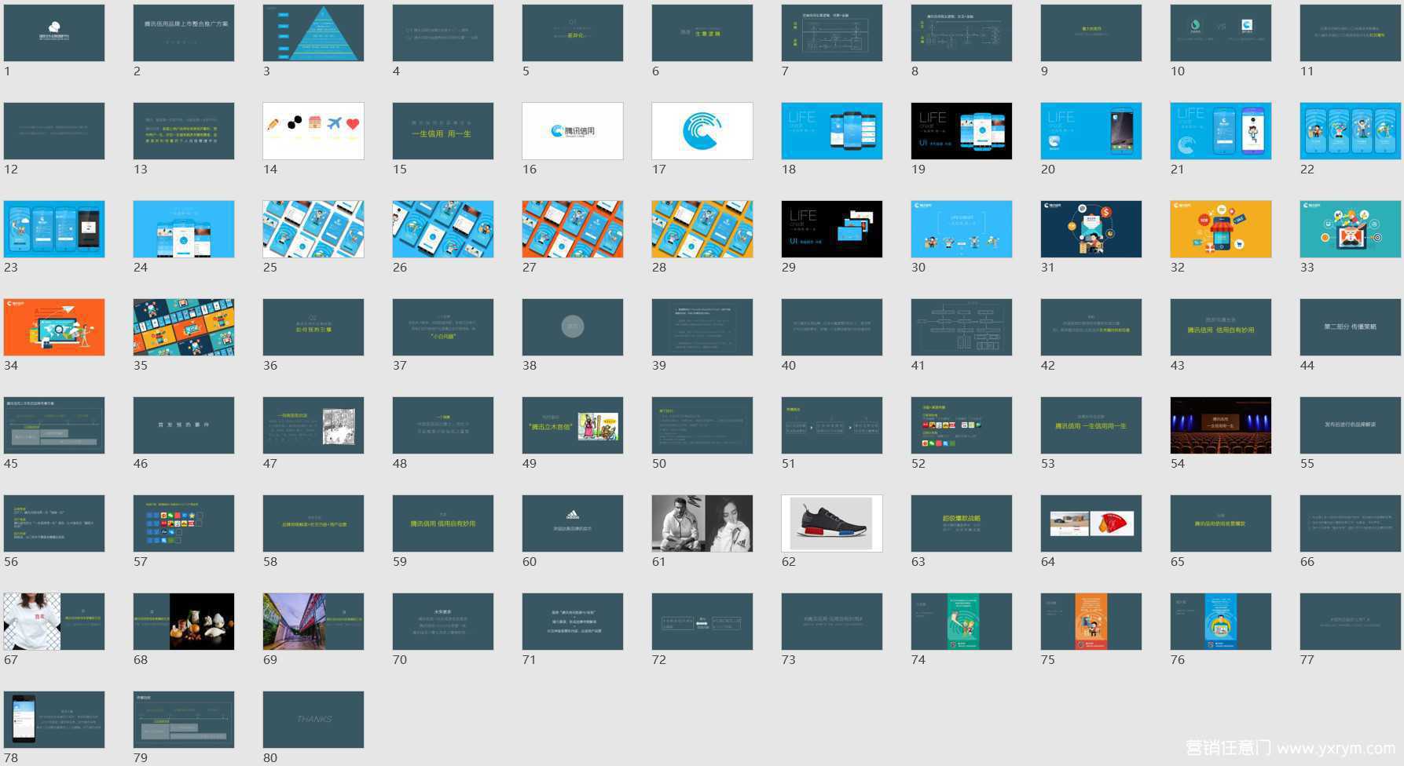
Task: Click slide 45 timeline chart thumbnail
Action: (x=54, y=425)
